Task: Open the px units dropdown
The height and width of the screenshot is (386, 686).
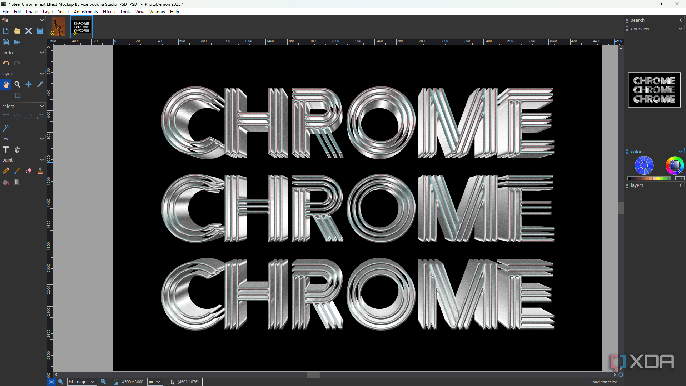Action: 155,382
